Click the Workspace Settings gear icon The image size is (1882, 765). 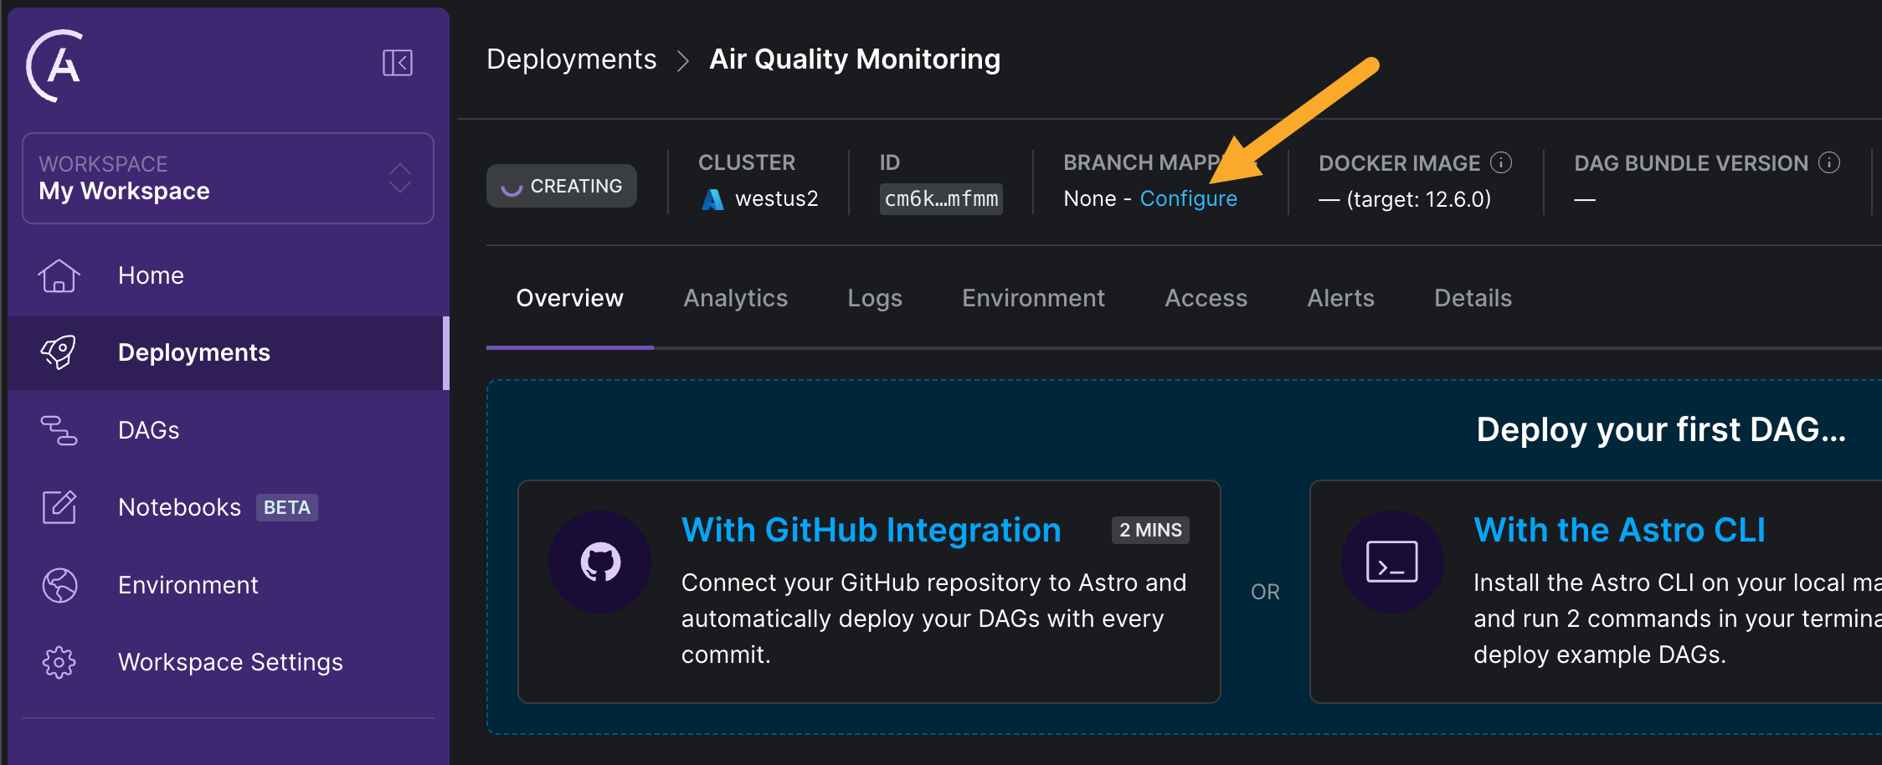(59, 662)
